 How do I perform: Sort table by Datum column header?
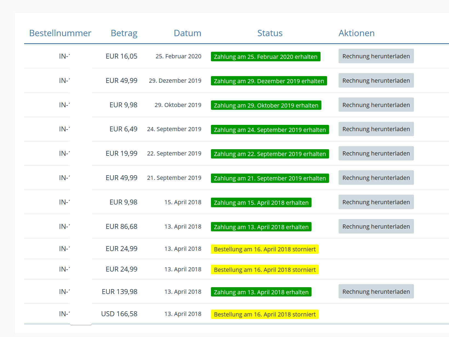tap(187, 33)
